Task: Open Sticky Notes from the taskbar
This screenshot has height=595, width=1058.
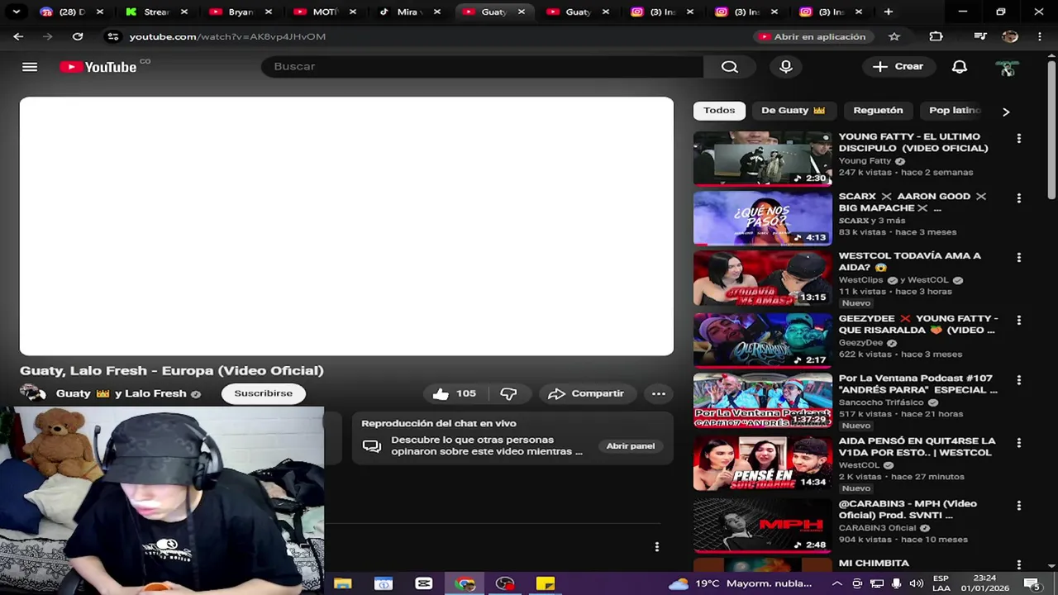Action: pyautogui.click(x=546, y=583)
